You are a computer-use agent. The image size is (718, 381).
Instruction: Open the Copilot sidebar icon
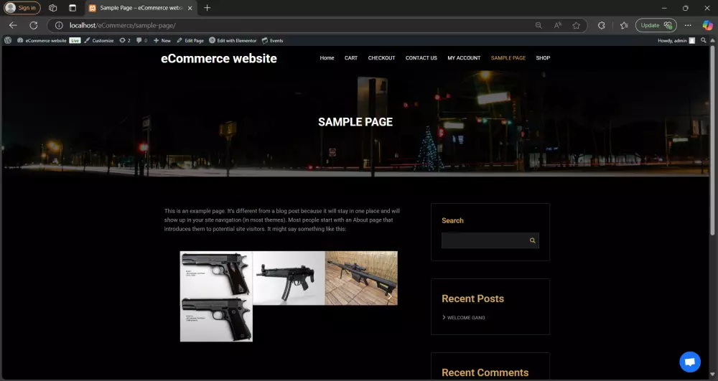tap(707, 26)
